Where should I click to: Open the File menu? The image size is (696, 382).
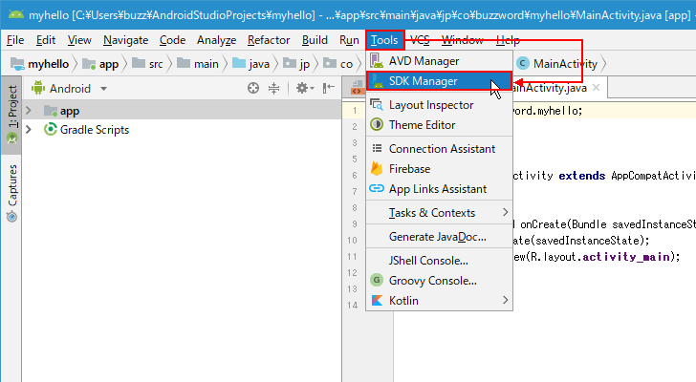(x=15, y=40)
